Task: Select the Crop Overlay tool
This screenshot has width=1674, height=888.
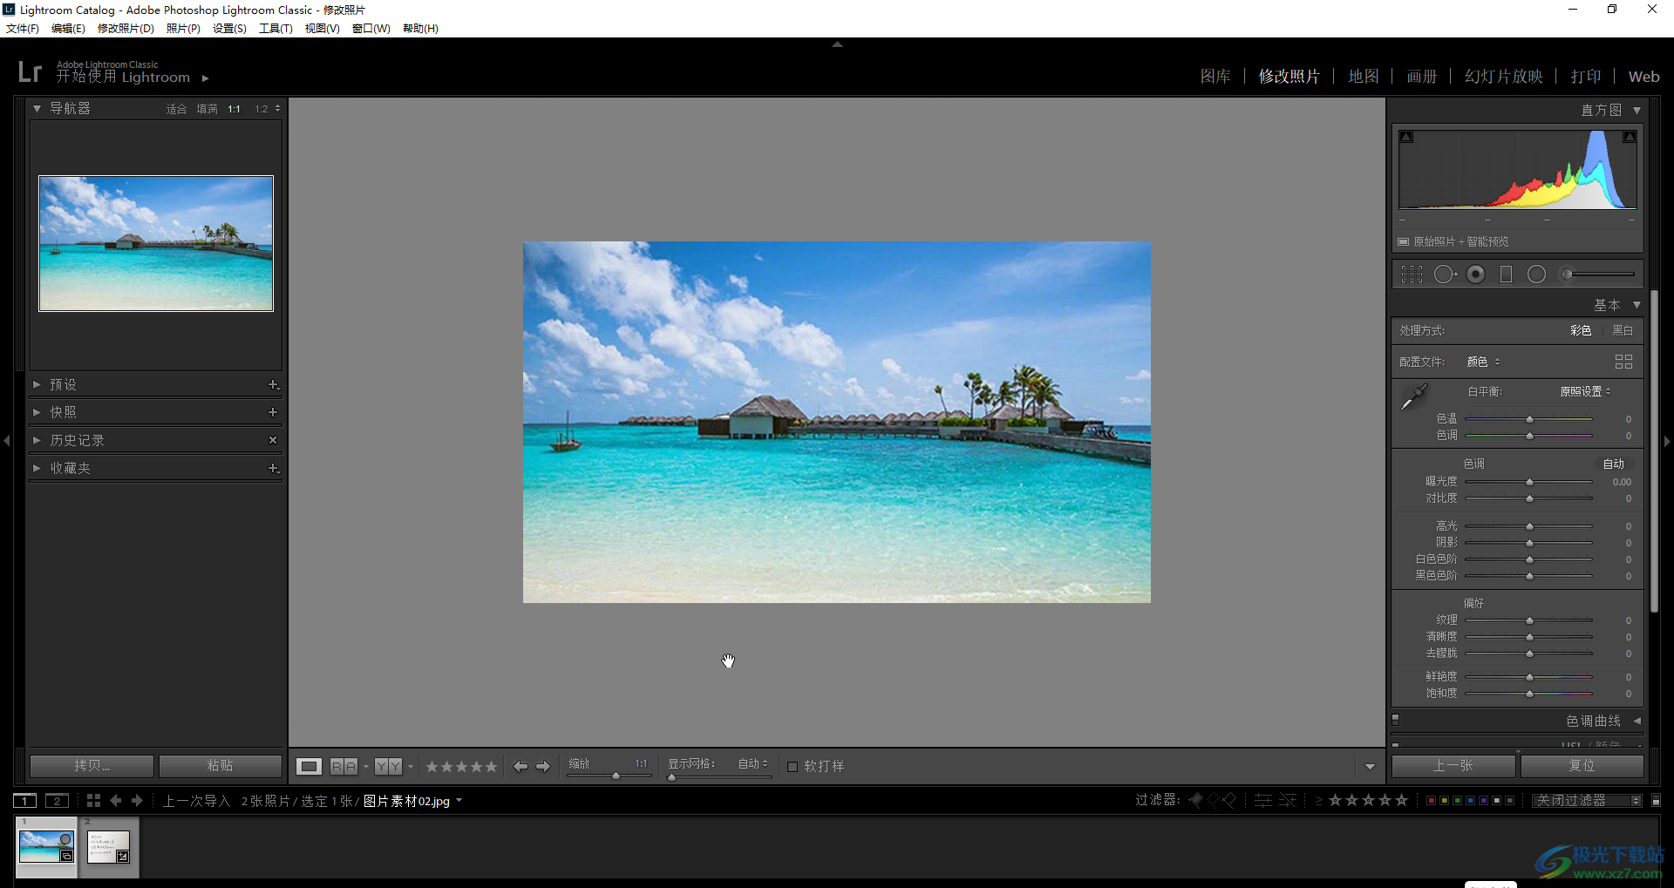Action: 1411,275
